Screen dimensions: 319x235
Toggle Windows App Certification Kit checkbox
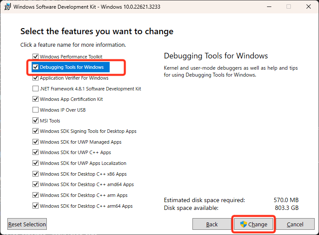[36, 99]
